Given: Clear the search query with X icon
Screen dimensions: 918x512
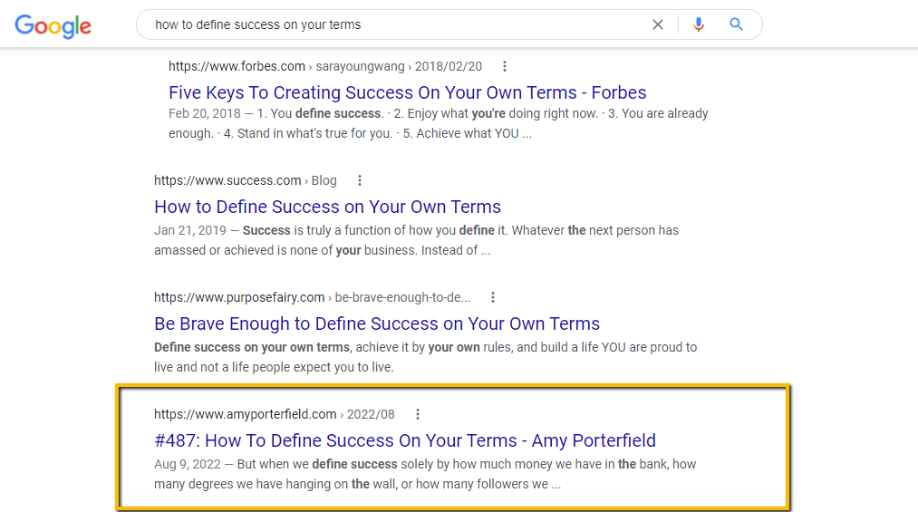Looking at the screenshot, I should pos(658,24).
